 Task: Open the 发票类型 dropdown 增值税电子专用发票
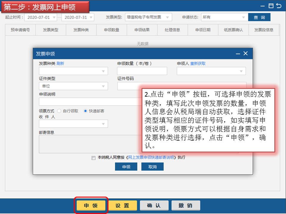[148, 17]
